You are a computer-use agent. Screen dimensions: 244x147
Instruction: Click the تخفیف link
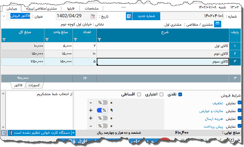click(218, 103)
